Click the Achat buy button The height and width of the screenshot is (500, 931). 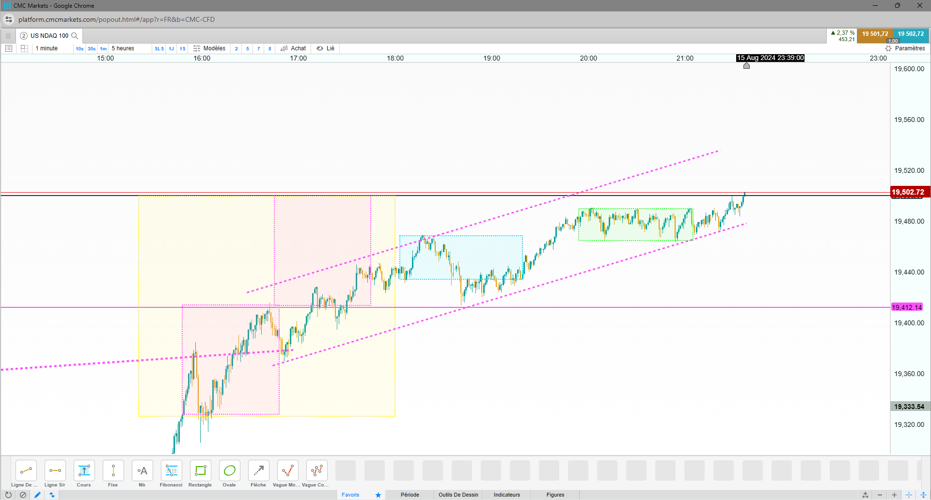click(293, 48)
